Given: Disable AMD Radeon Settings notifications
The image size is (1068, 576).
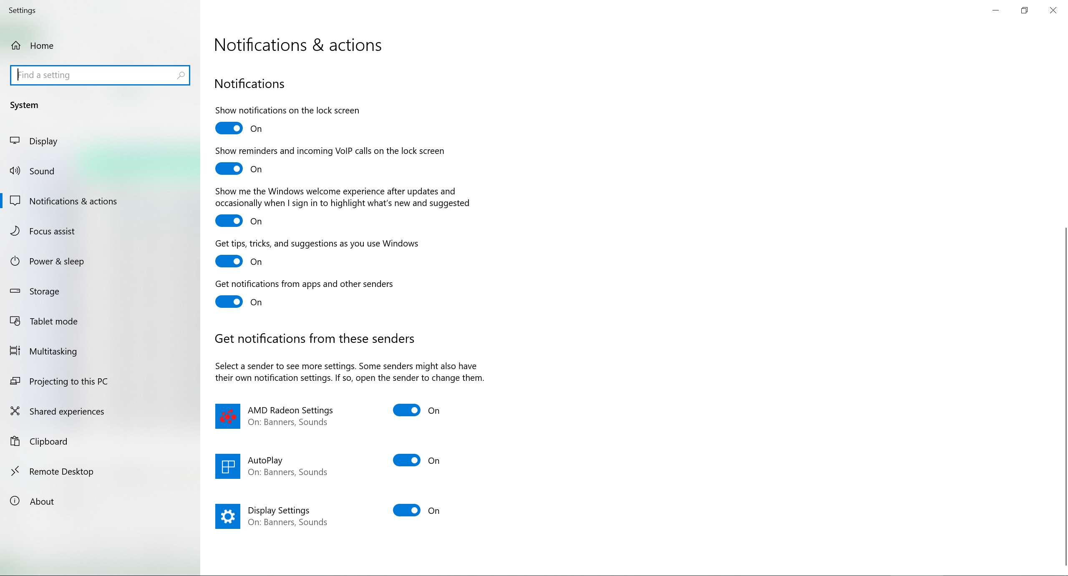Looking at the screenshot, I should [407, 410].
